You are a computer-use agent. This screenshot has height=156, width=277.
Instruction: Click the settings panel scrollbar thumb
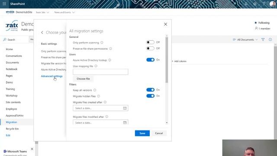click(167, 60)
